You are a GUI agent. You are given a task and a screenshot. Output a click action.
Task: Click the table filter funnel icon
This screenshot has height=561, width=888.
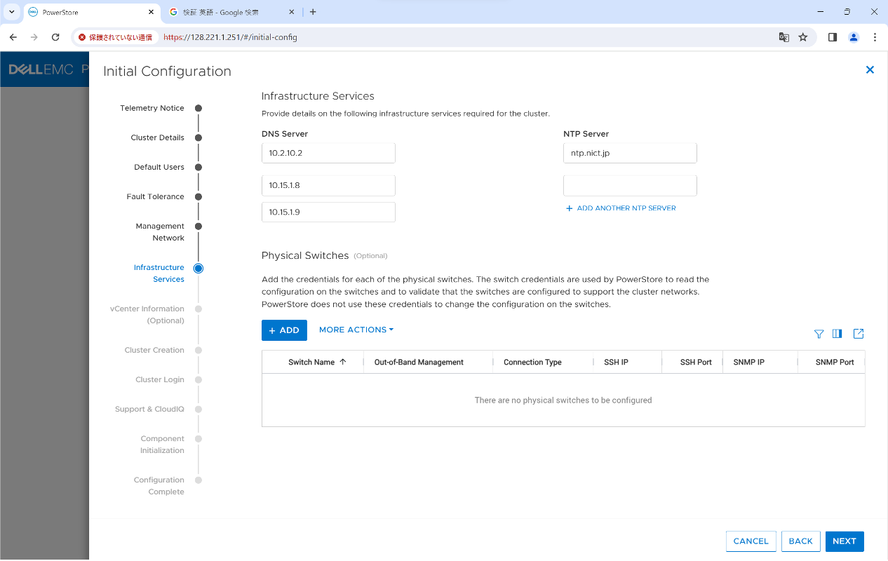pyautogui.click(x=819, y=334)
